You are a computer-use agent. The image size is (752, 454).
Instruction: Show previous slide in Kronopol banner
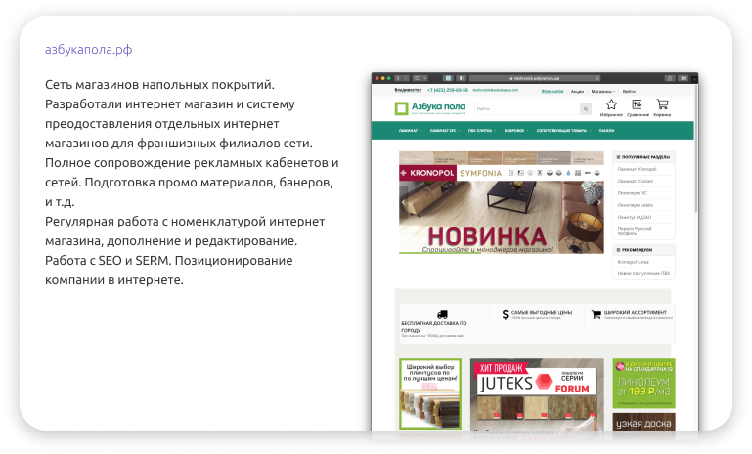pyautogui.click(x=403, y=202)
